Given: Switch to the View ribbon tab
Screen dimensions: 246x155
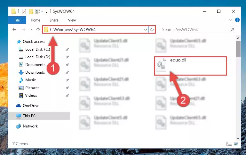Looking at the screenshot, I should click(72, 20).
